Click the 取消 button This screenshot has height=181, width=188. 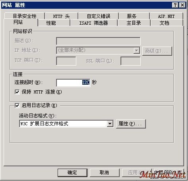pyautogui.click(x=105, y=173)
